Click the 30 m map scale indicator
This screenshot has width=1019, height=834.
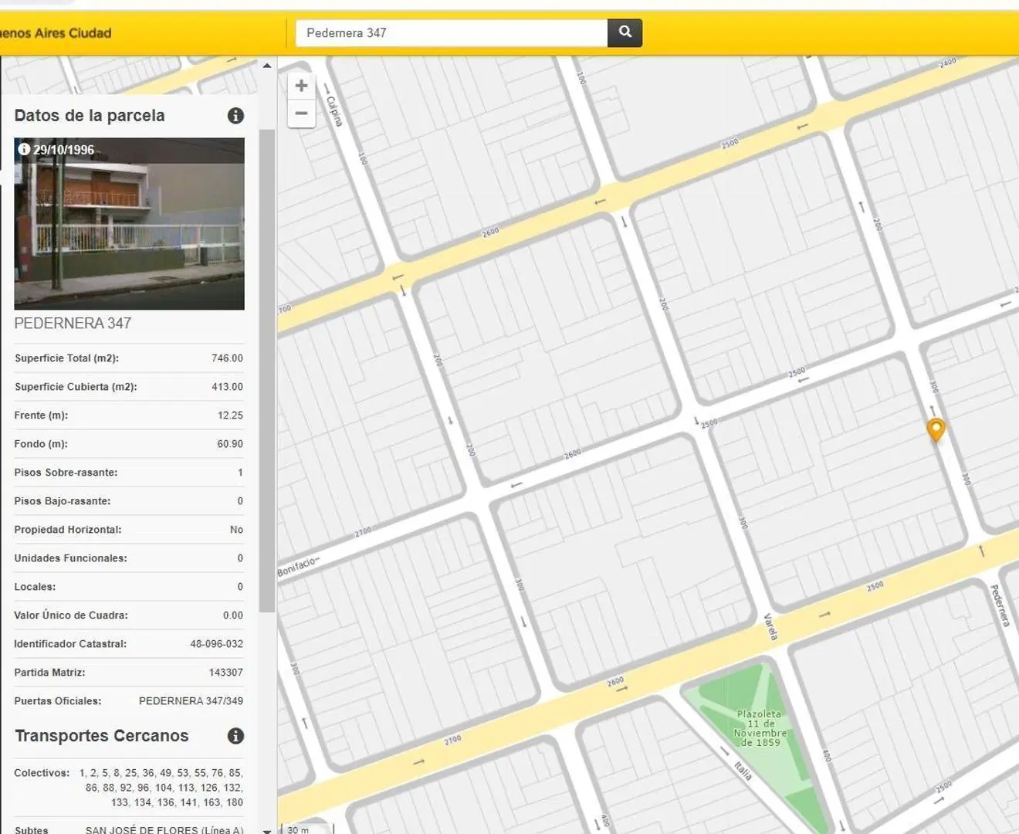pos(307,829)
